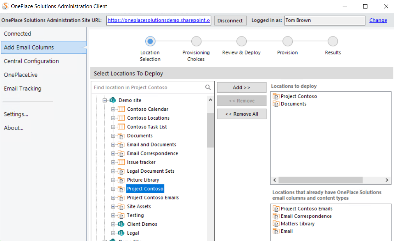
Task: Expand the Client Demos subsite node
Action: 113,224
